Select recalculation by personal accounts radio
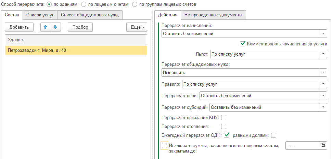 84,4
